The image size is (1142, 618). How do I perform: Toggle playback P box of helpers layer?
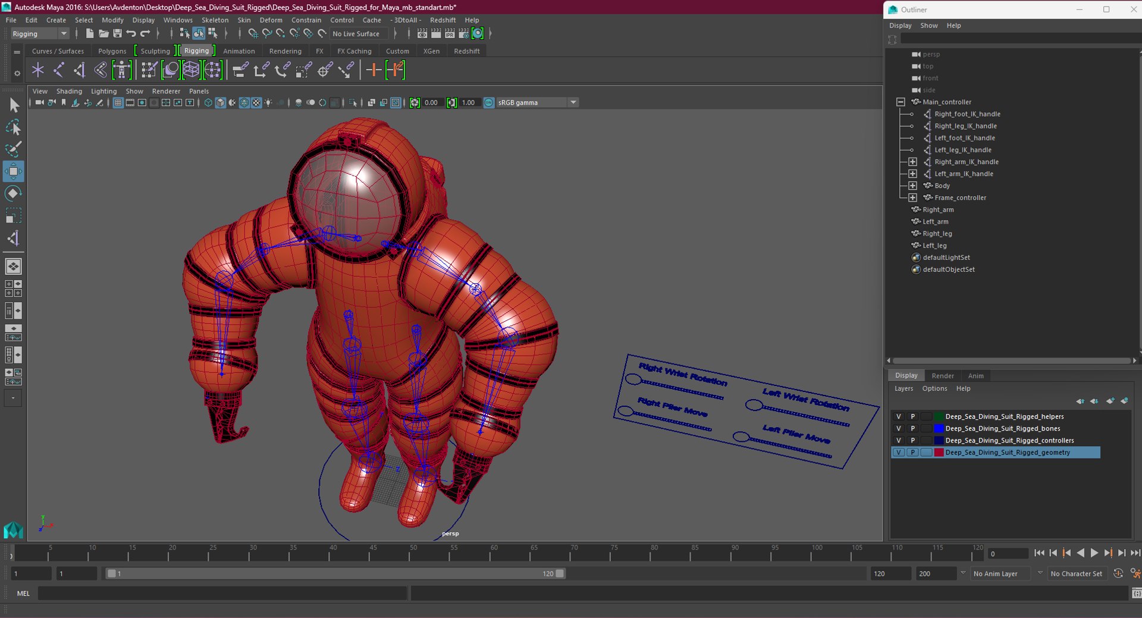pos(912,416)
